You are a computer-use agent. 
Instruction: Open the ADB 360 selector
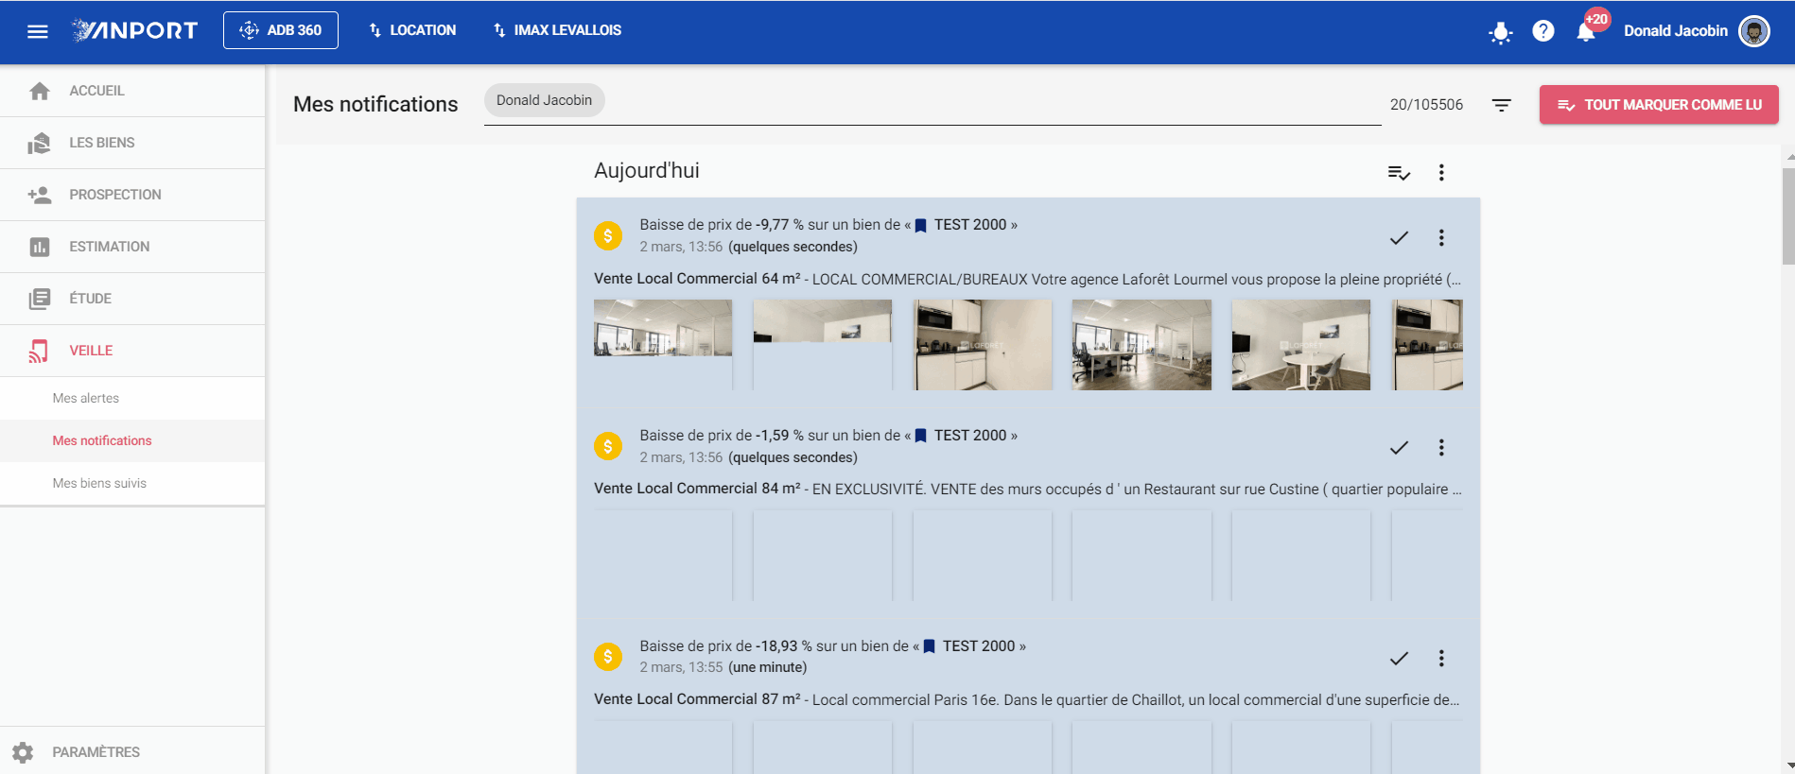(281, 30)
